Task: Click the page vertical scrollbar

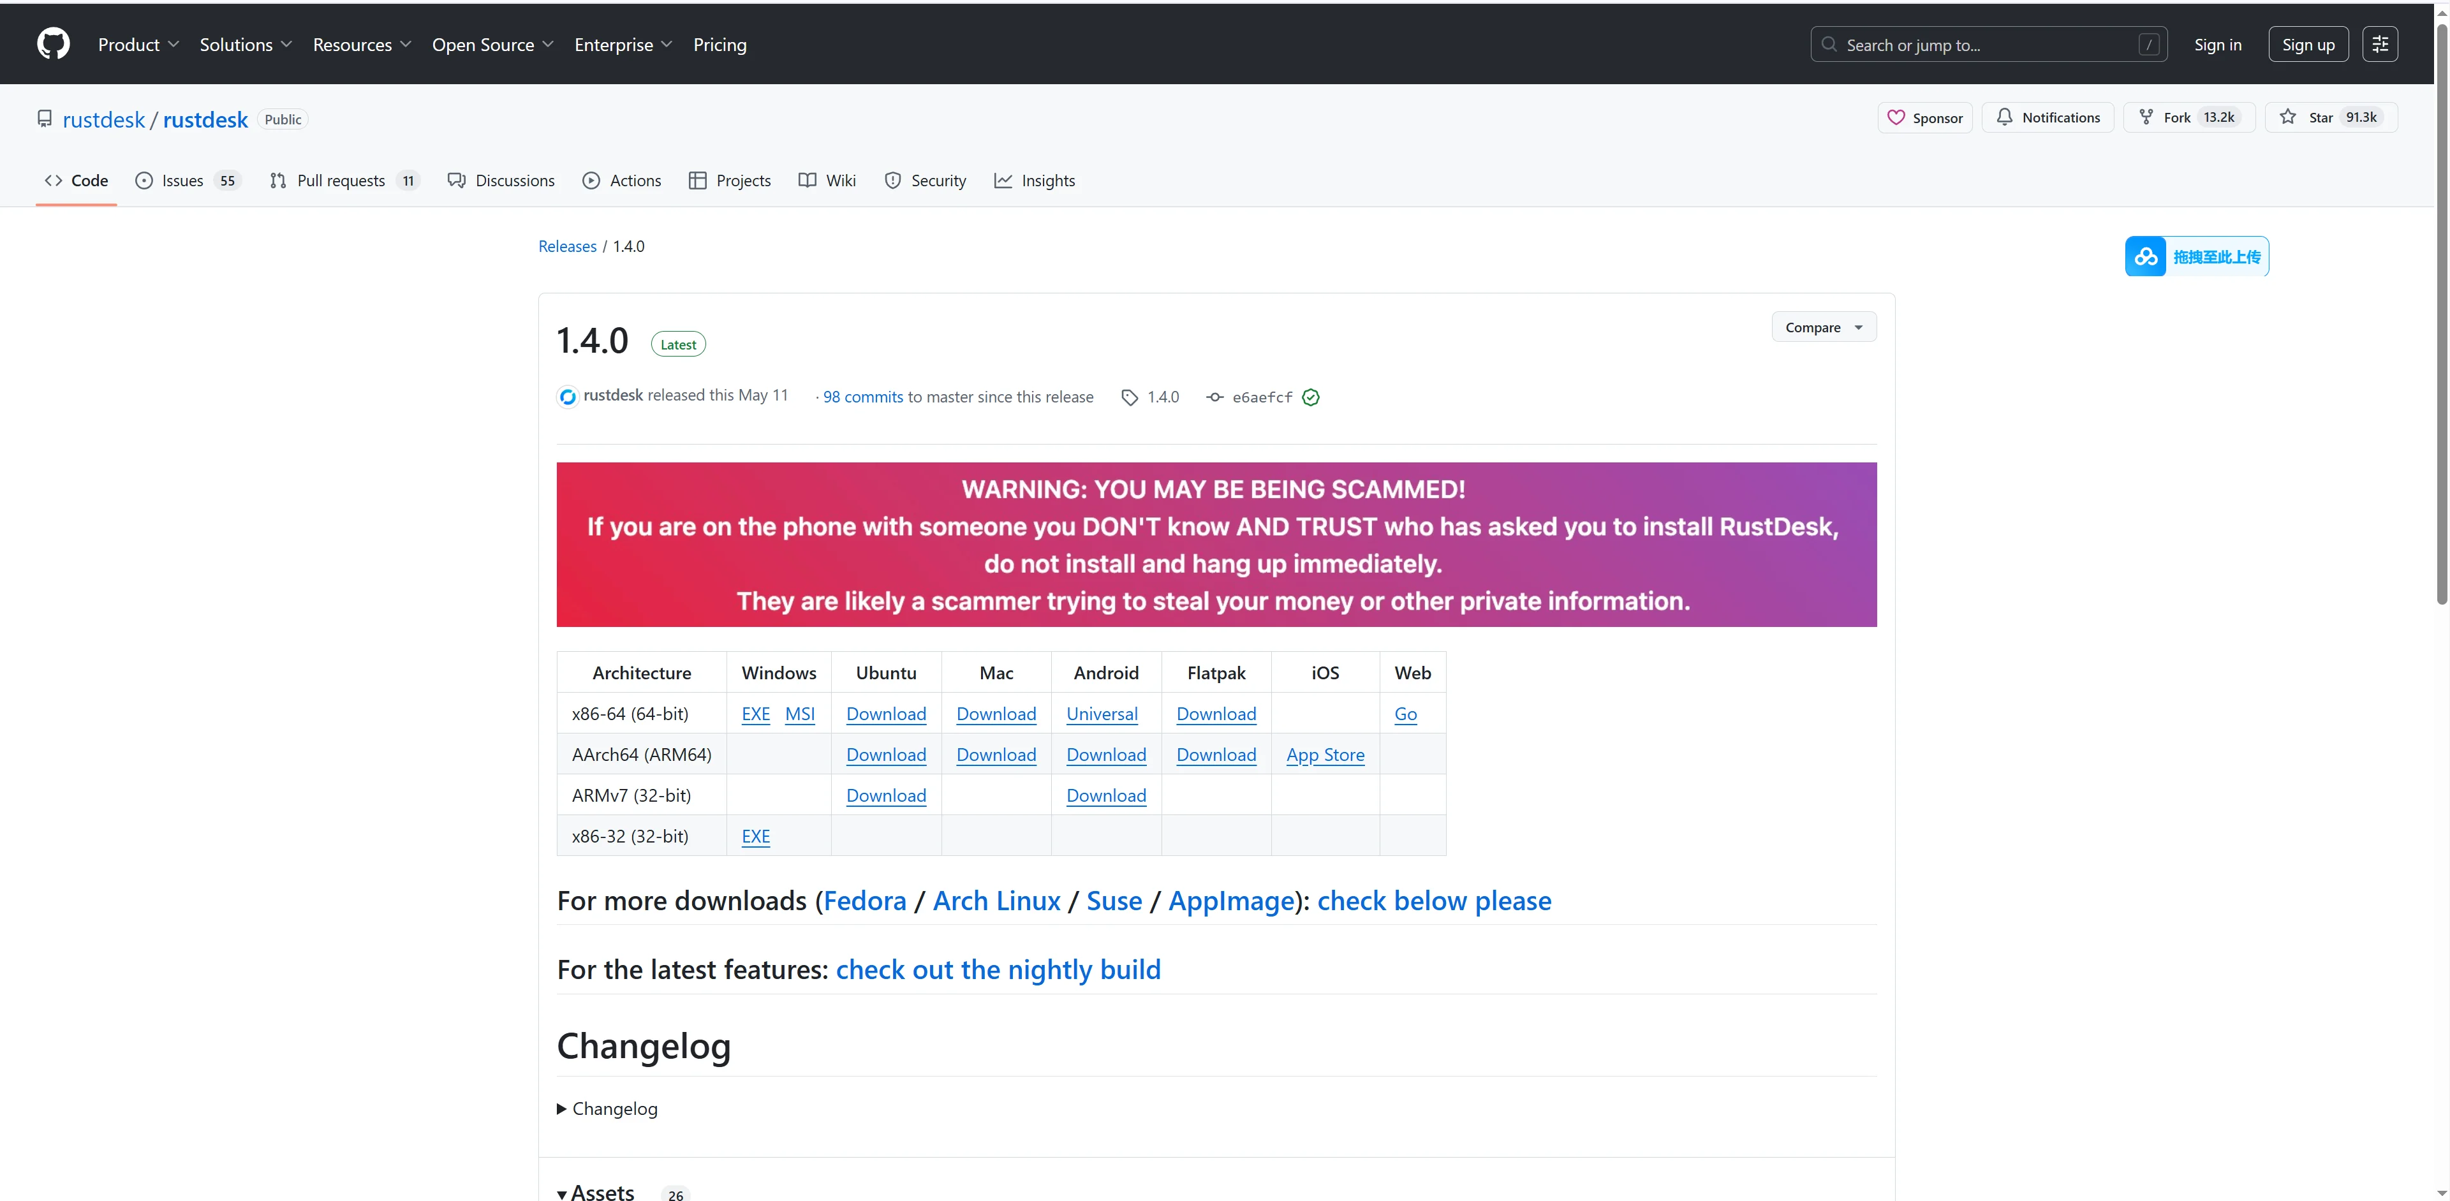Action: pos(2442,314)
